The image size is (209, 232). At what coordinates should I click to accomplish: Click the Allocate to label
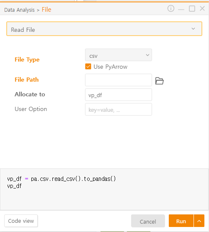30,94
